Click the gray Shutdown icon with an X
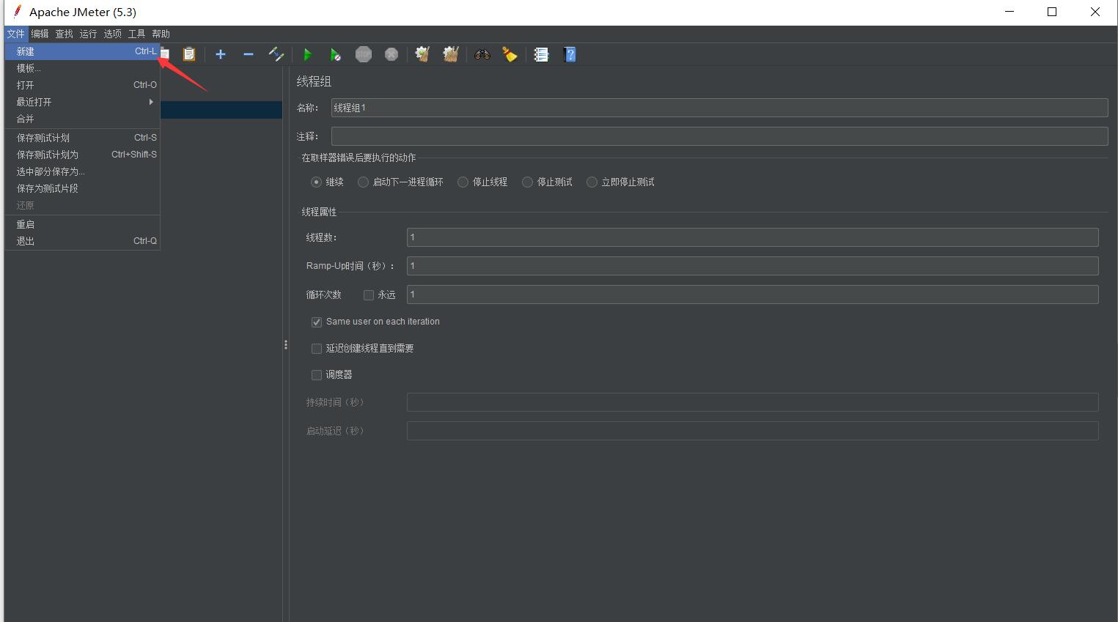Screen dimensions: 1118x622 point(391,54)
